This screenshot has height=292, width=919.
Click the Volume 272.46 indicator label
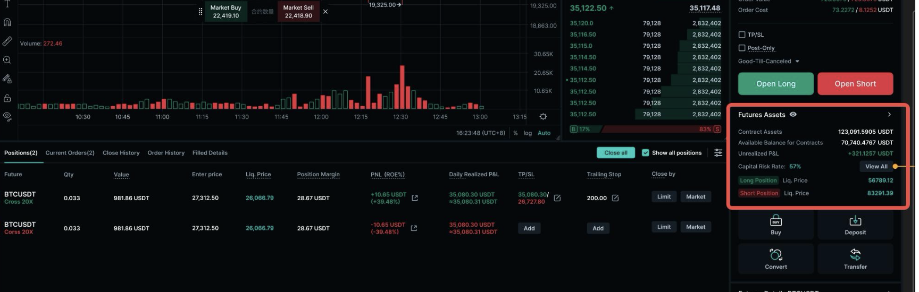coord(41,44)
